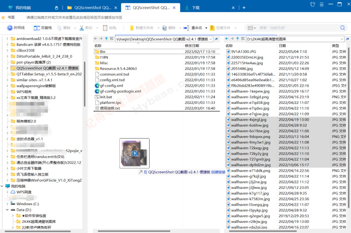Image resolution: width=351 pixels, height=233 pixels.
Task: Open the Bin folder
Action: coord(102,51)
